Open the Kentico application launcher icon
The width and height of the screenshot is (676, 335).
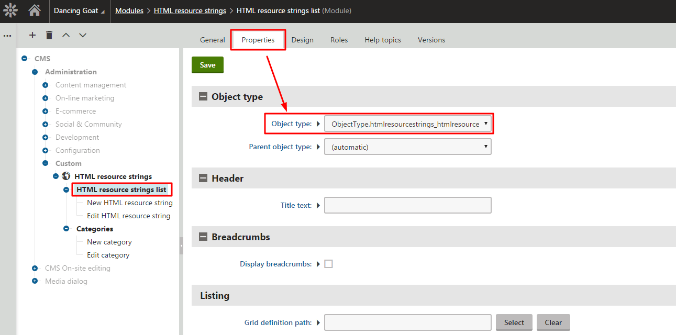(10, 10)
